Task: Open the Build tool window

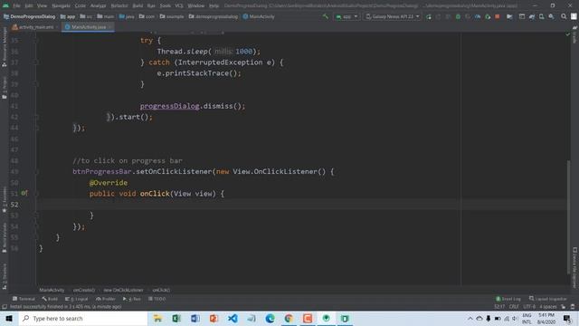Action: coord(50,299)
